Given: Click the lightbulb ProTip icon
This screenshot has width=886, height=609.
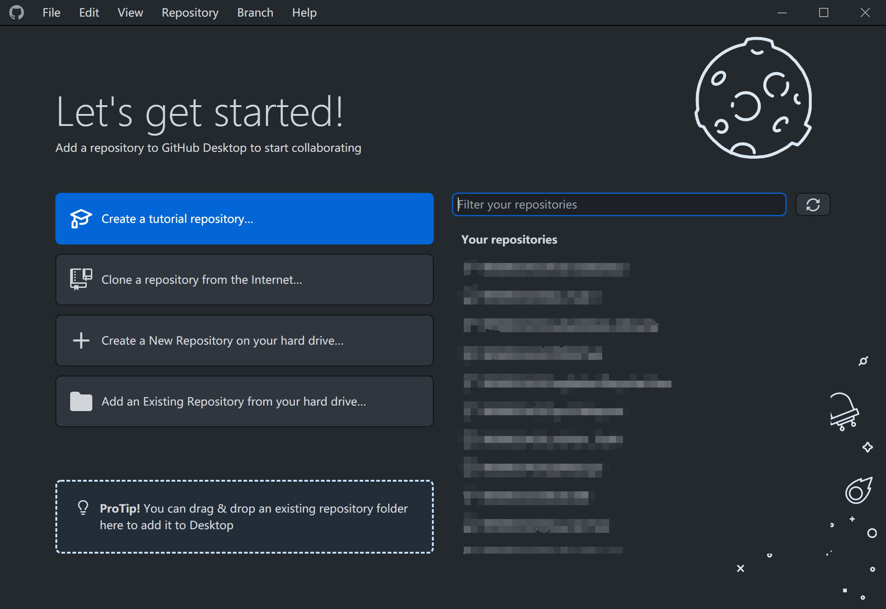Looking at the screenshot, I should pos(83,507).
